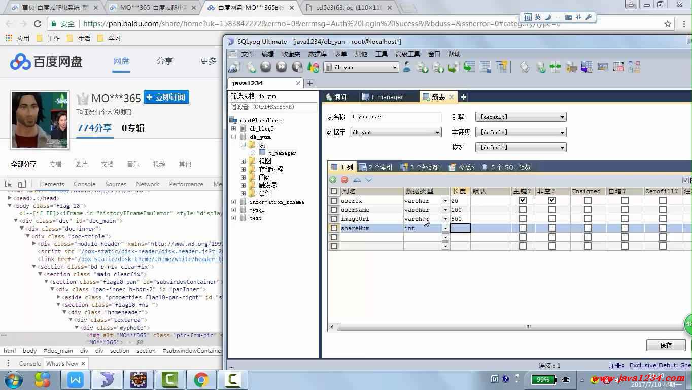Check Zerofill for shareNum row

[x=663, y=228]
